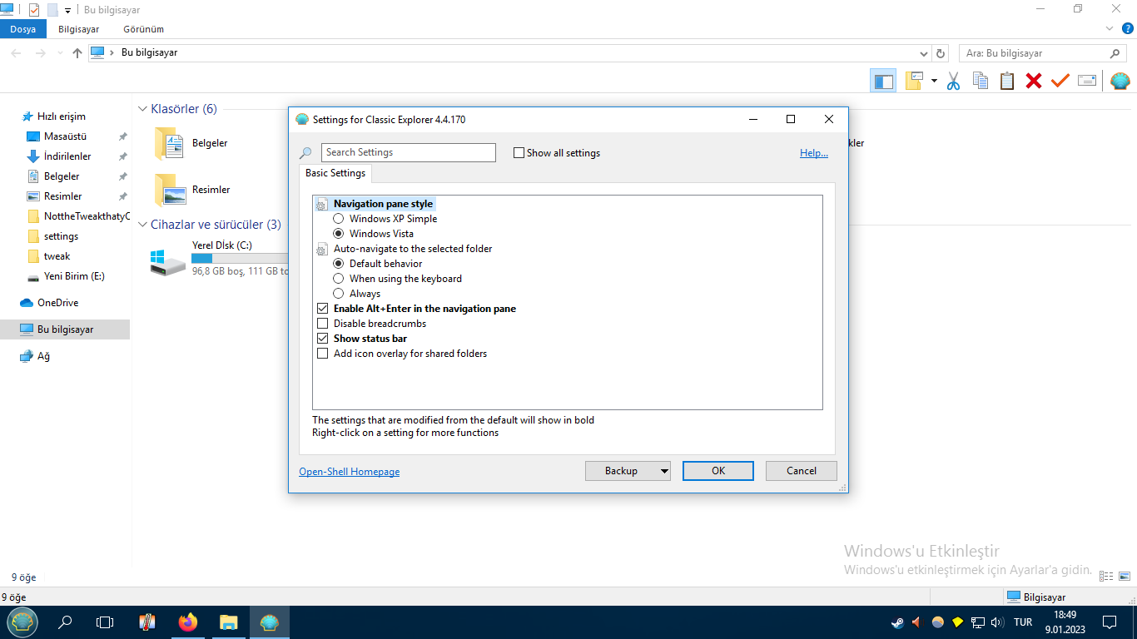1137x639 pixels.
Task: Open the Backup dropdown button
Action: pos(628,471)
